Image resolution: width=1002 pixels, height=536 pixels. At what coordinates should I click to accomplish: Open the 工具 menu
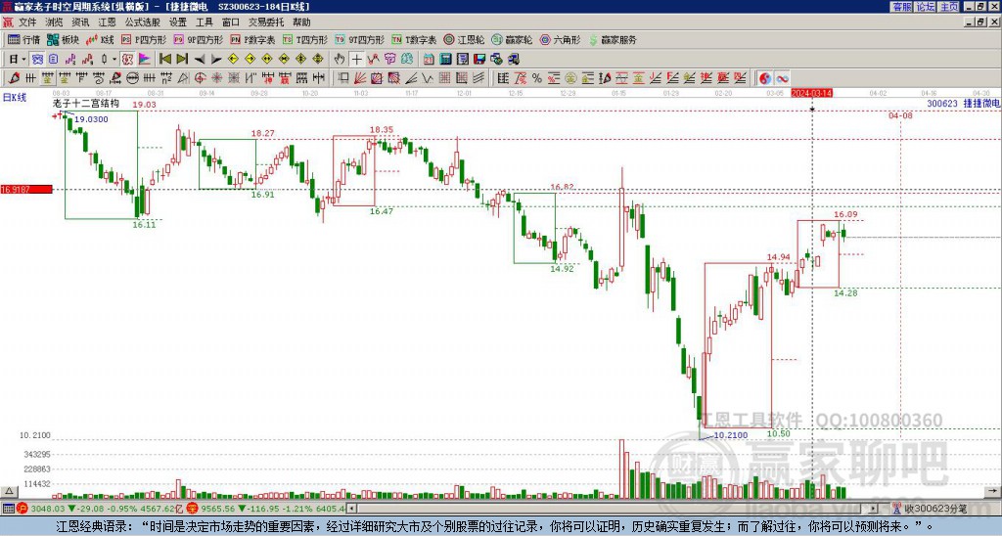point(204,22)
